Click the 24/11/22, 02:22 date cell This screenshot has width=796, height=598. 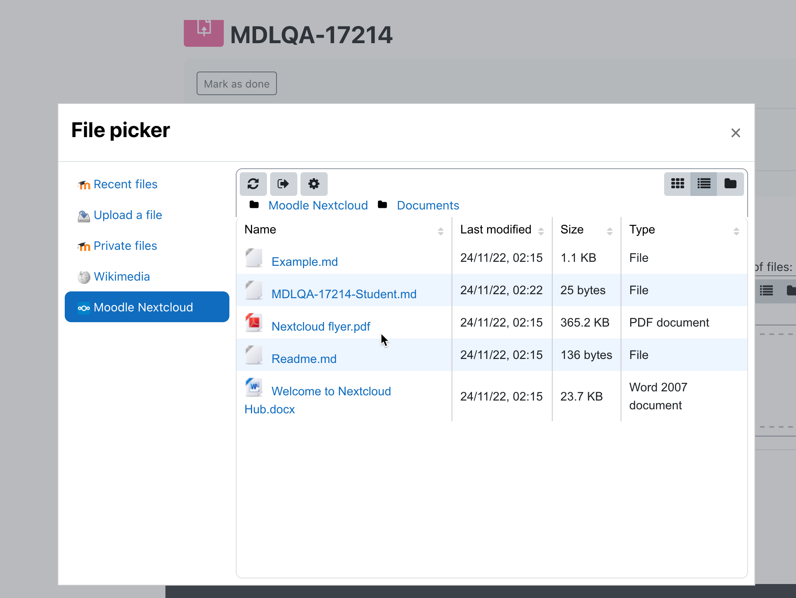[501, 290]
